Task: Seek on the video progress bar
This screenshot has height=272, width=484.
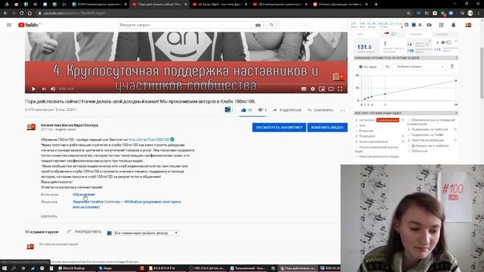Action: click(x=186, y=84)
